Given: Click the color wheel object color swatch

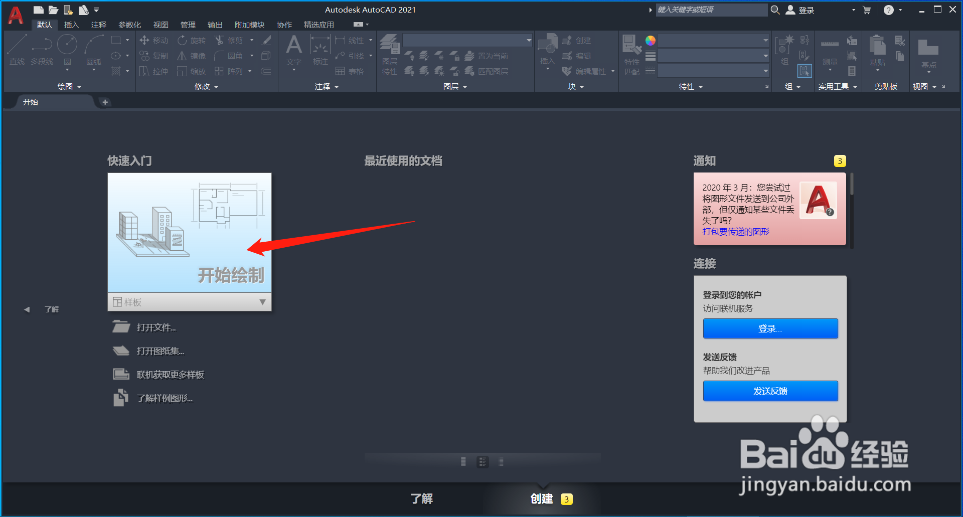Looking at the screenshot, I should point(651,41).
